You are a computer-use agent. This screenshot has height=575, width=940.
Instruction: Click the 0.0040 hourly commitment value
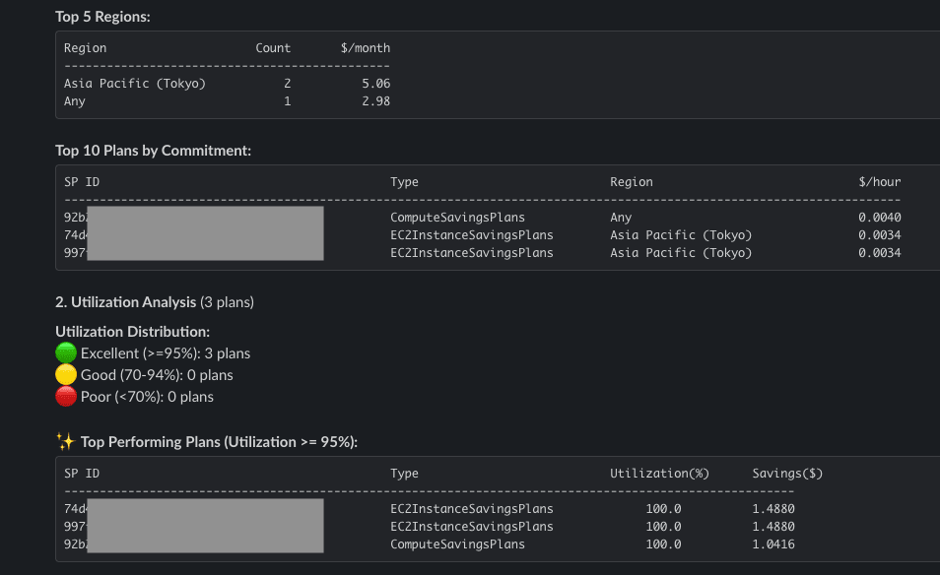(x=879, y=218)
